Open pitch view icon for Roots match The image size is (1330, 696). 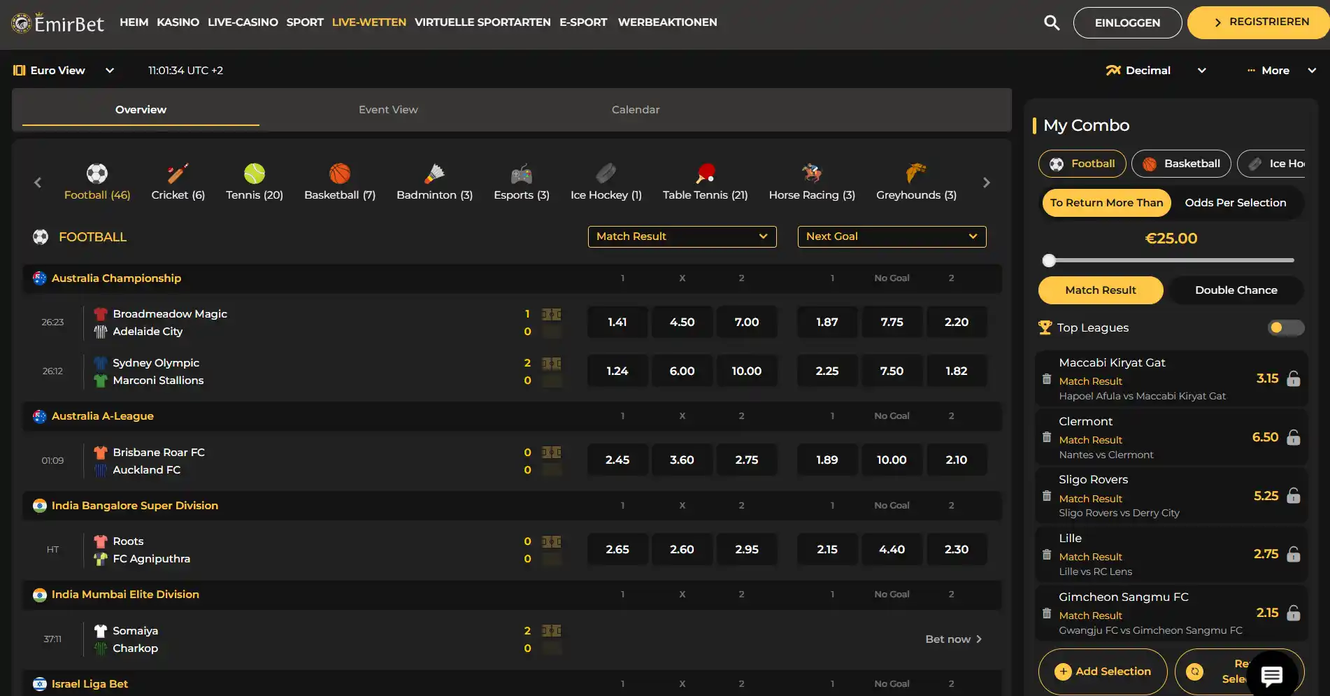coord(552,541)
